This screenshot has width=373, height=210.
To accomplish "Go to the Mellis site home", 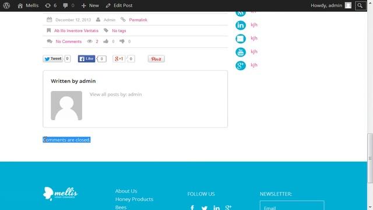I will point(28,5).
